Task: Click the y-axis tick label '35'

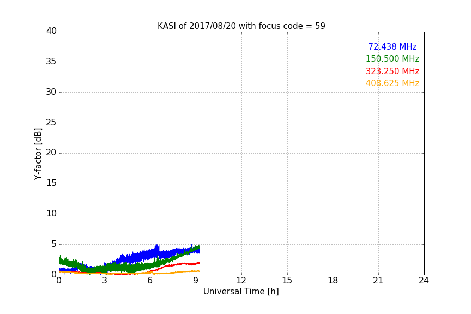Action: click(51, 61)
